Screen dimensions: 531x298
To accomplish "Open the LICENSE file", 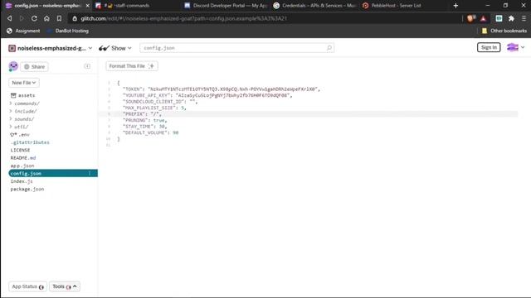I will [x=20, y=150].
